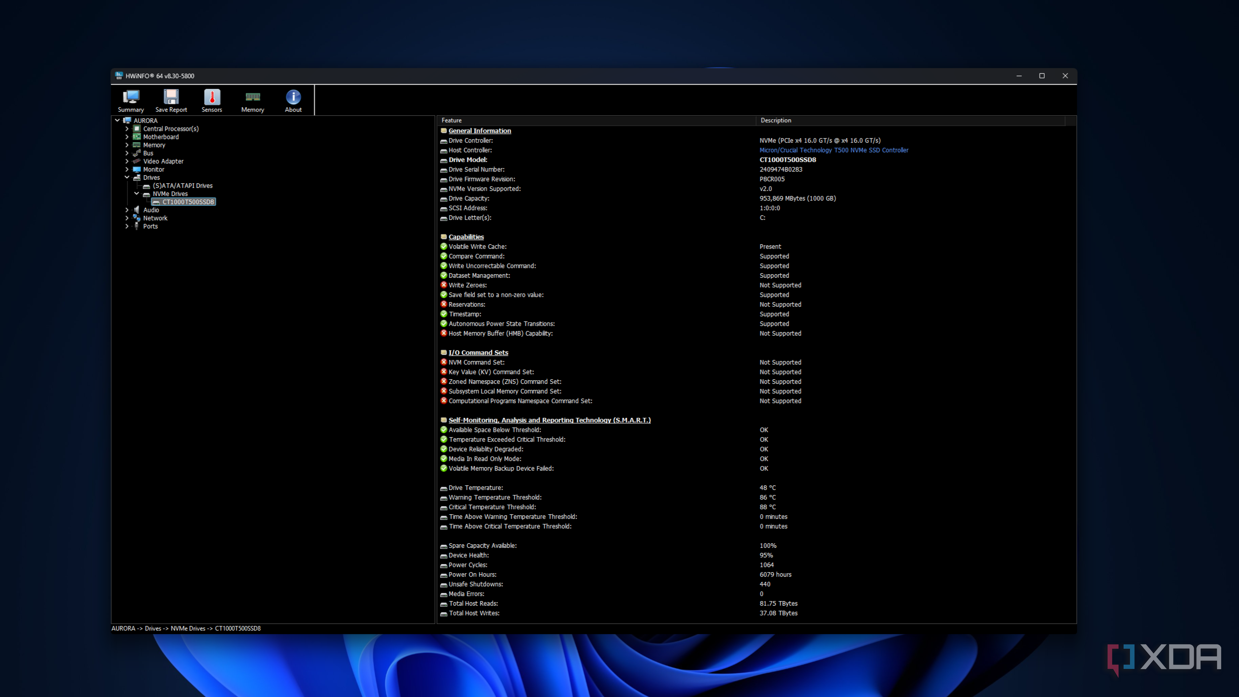Expand the Central Processor(s) node
Screen dimensions: 1239x697
tap(127, 128)
